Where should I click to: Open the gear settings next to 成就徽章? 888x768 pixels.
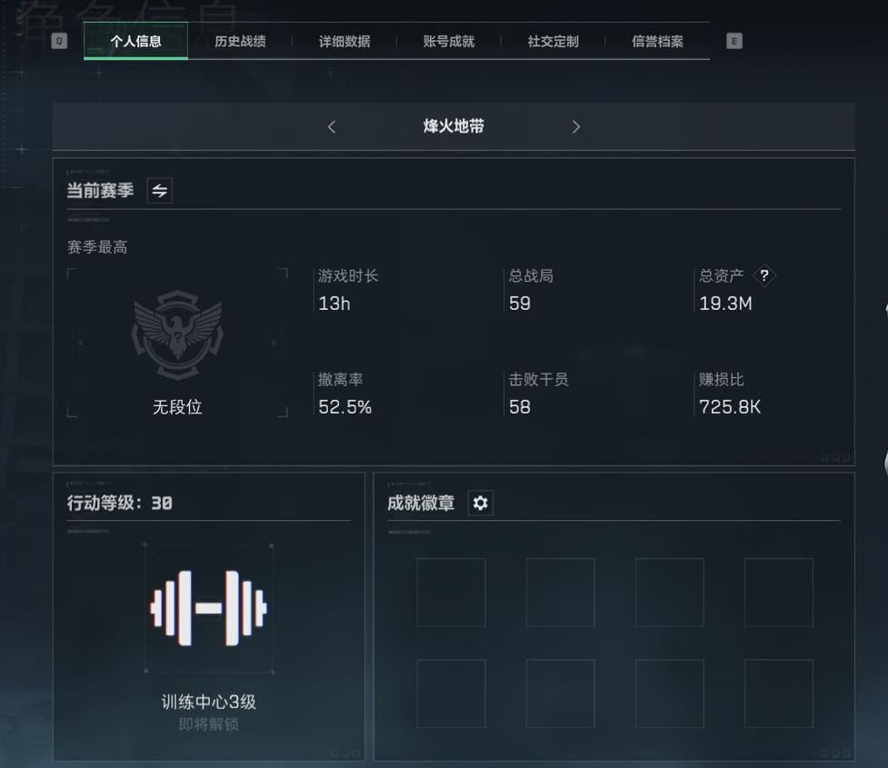click(480, 503)
